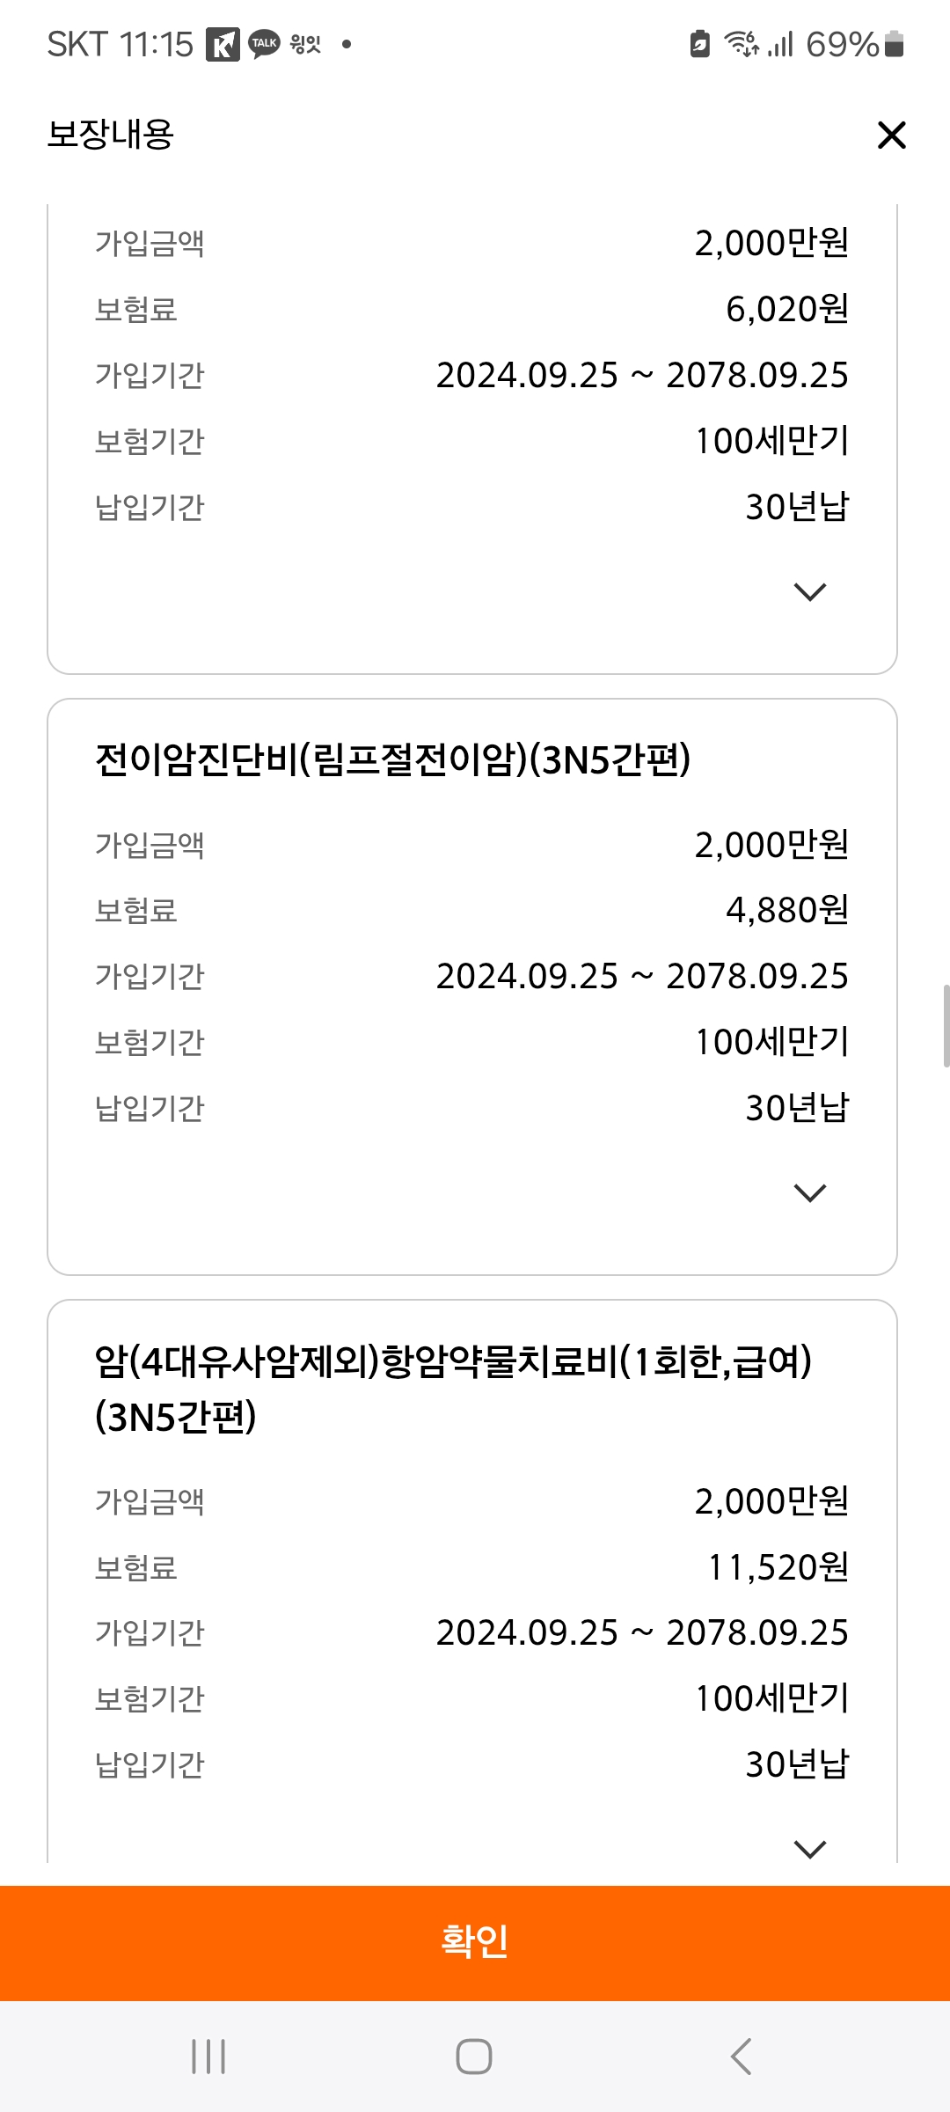The width and height of the screenshot is (950, 2112).
Task: Tap the 윙잇 notification icon
Action: tap(305, 44)
